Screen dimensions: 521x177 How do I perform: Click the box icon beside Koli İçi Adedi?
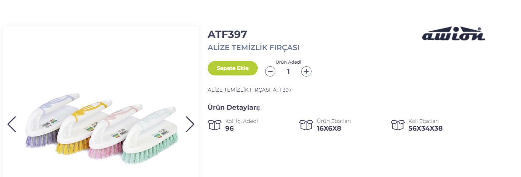(x=215, y=125)
